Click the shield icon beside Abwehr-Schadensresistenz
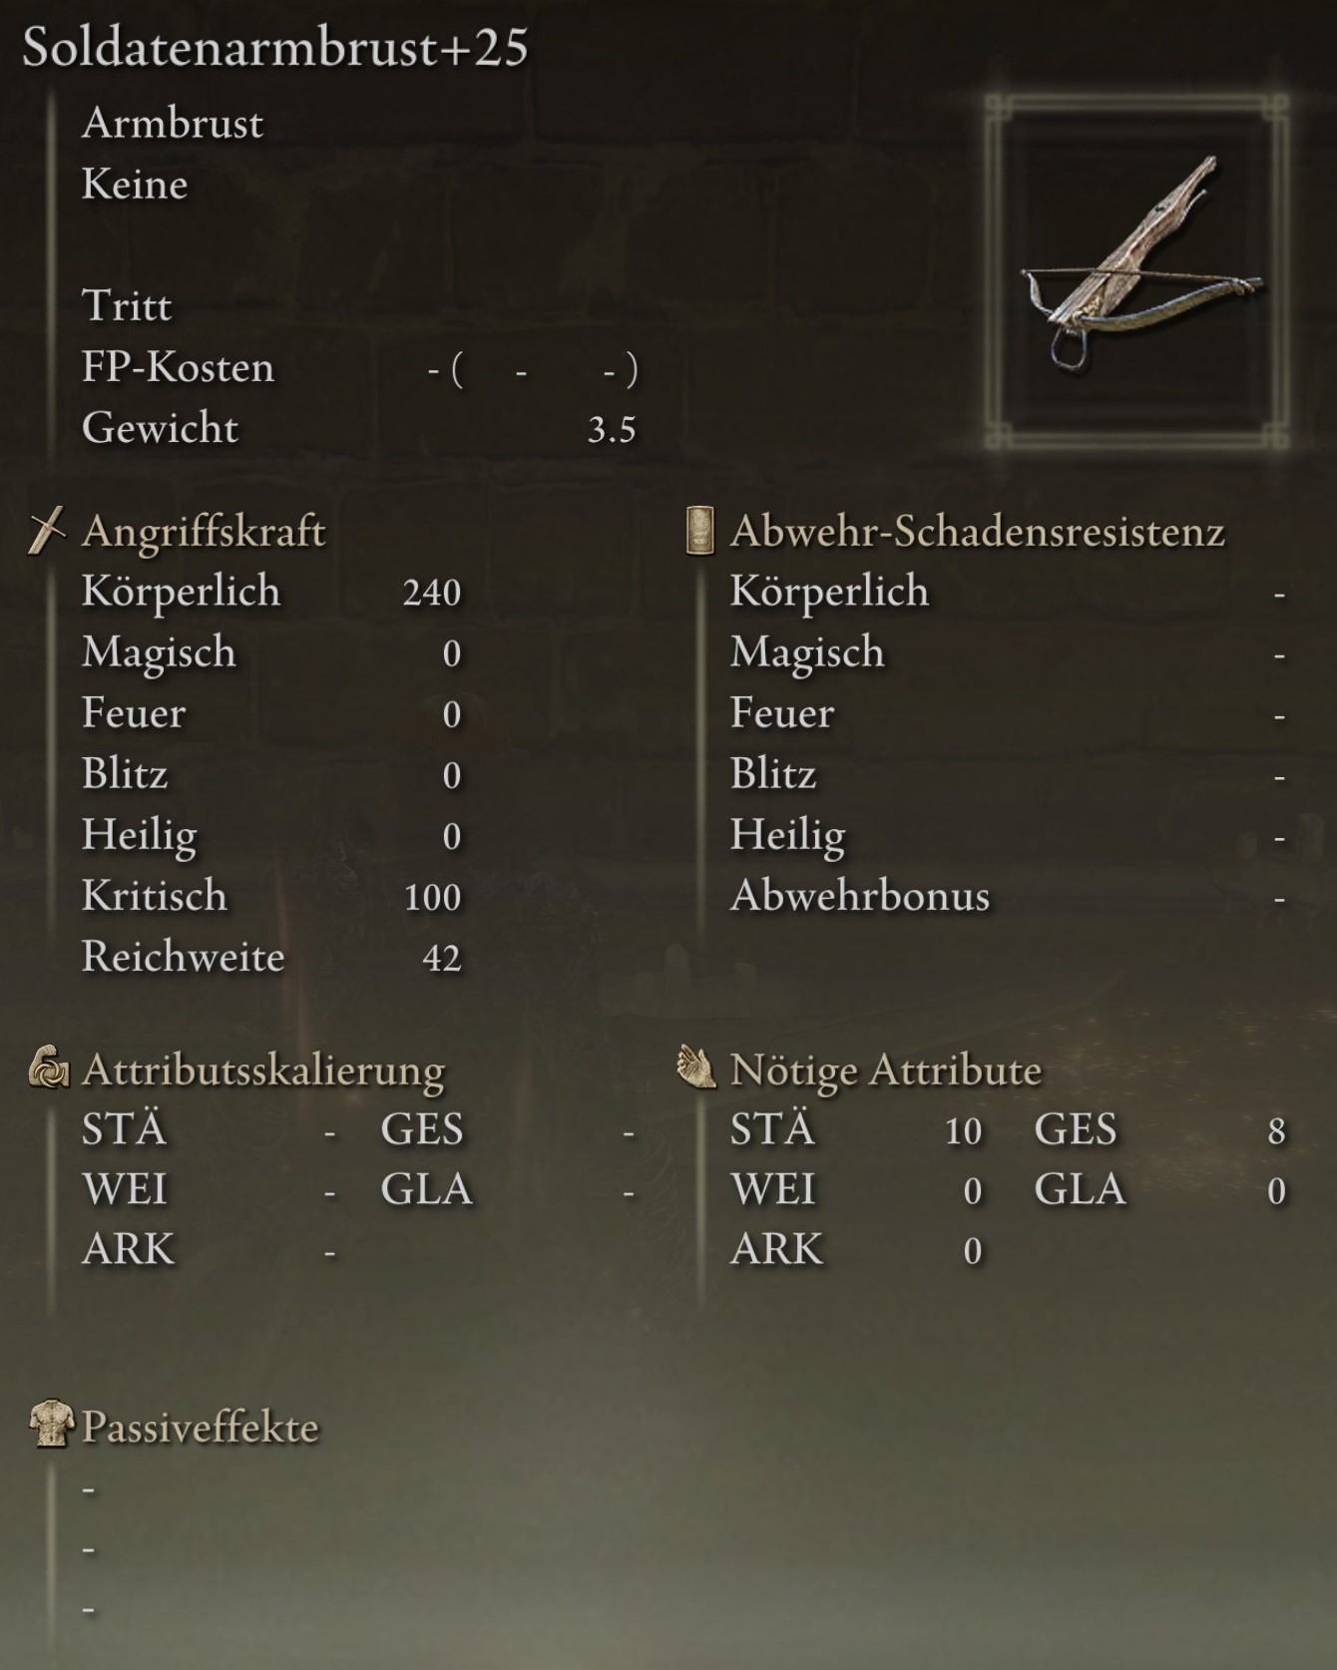1337x1670 pixels. tap(700, 530)
